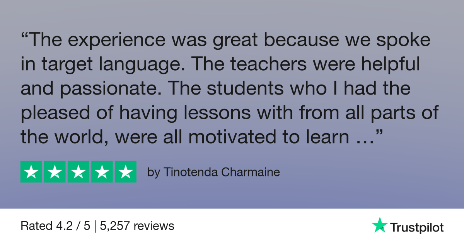Viewport: 464px width, 242px height.
Task: Click the first green rating star
Action: coord(31,172)
